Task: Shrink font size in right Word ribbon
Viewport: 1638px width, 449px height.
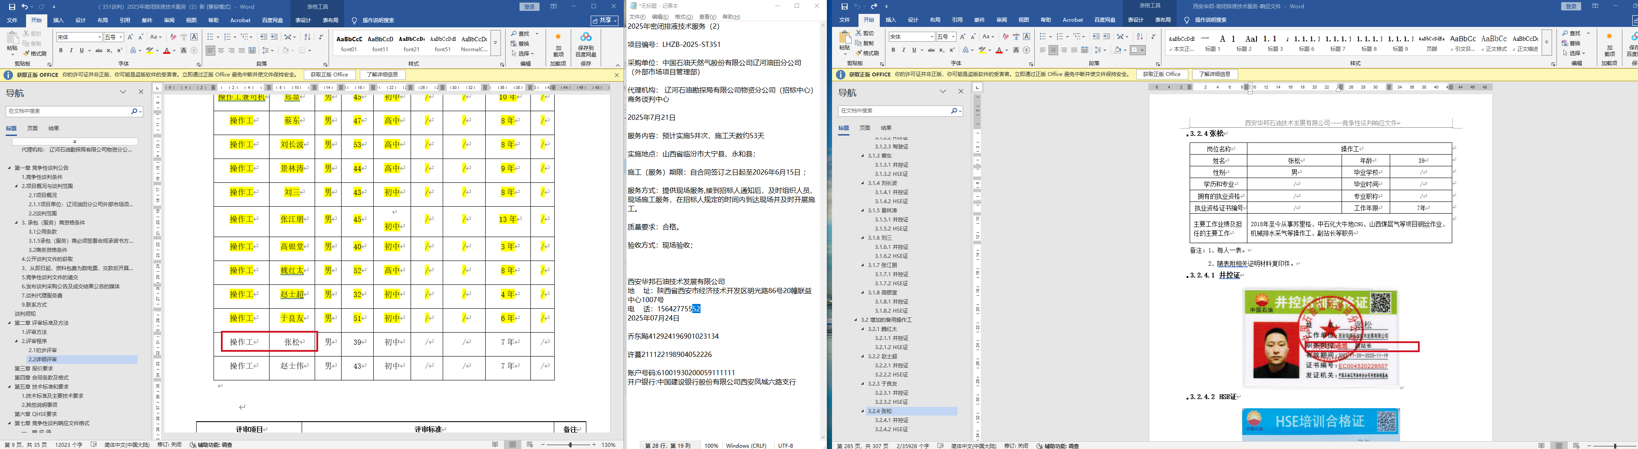Action: pos(974,37)
